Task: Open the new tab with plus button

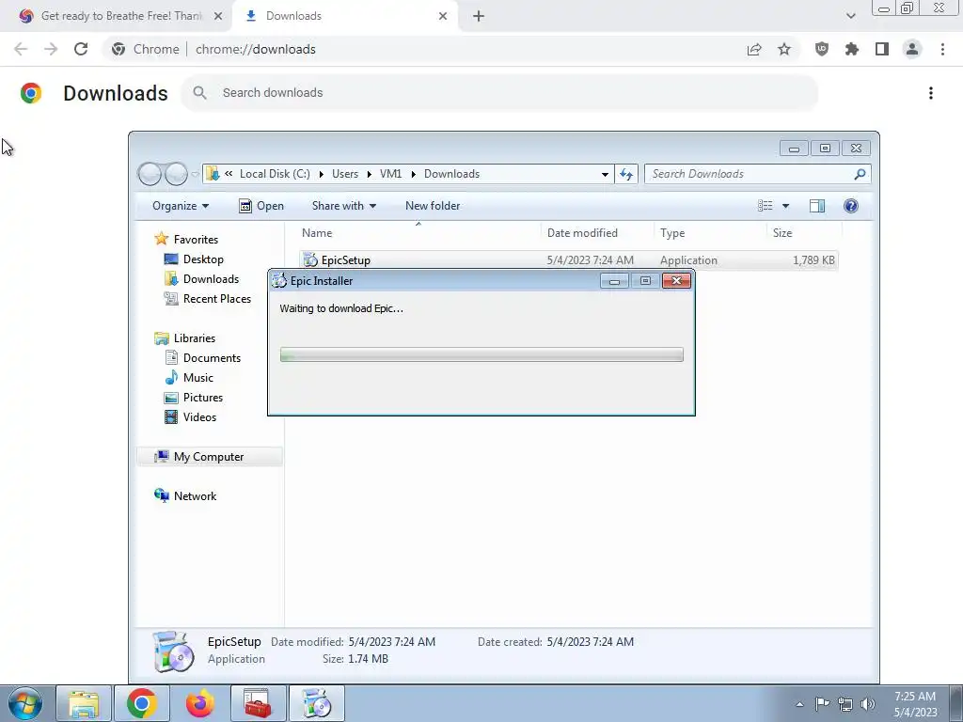Action: click(x=479, y=16)
